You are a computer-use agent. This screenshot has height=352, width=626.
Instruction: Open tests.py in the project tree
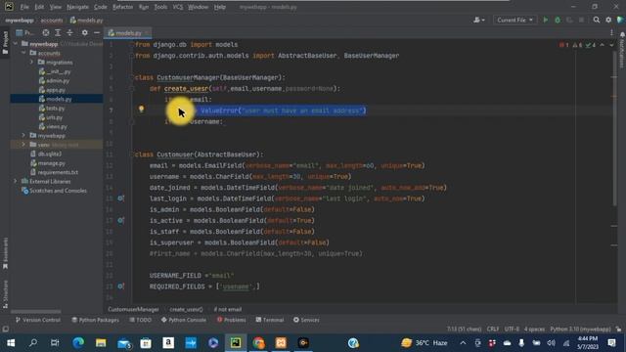52,109
